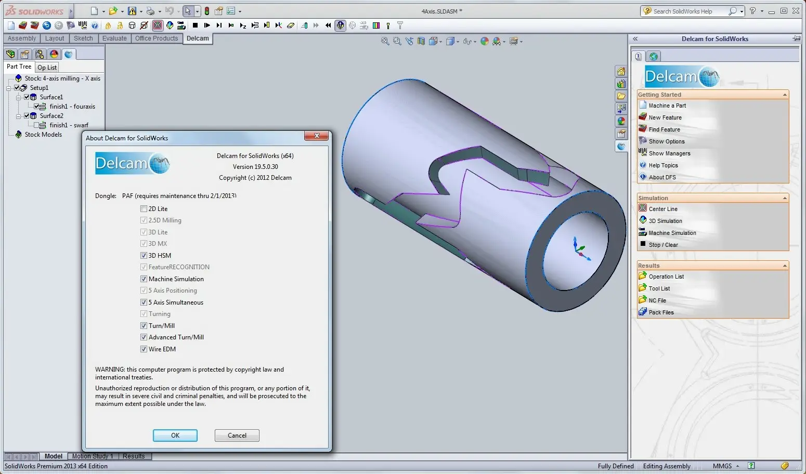
Task: Click the Eraser clear simulation icon
Action: click(291, 25)
